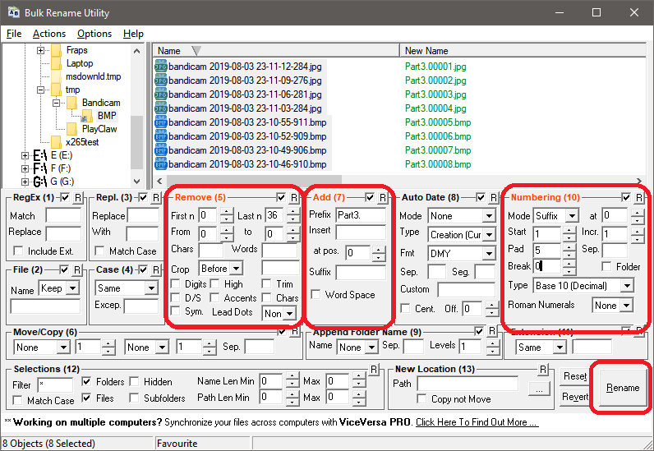Click the Prefix input field containing Part3.

[360, 215]
